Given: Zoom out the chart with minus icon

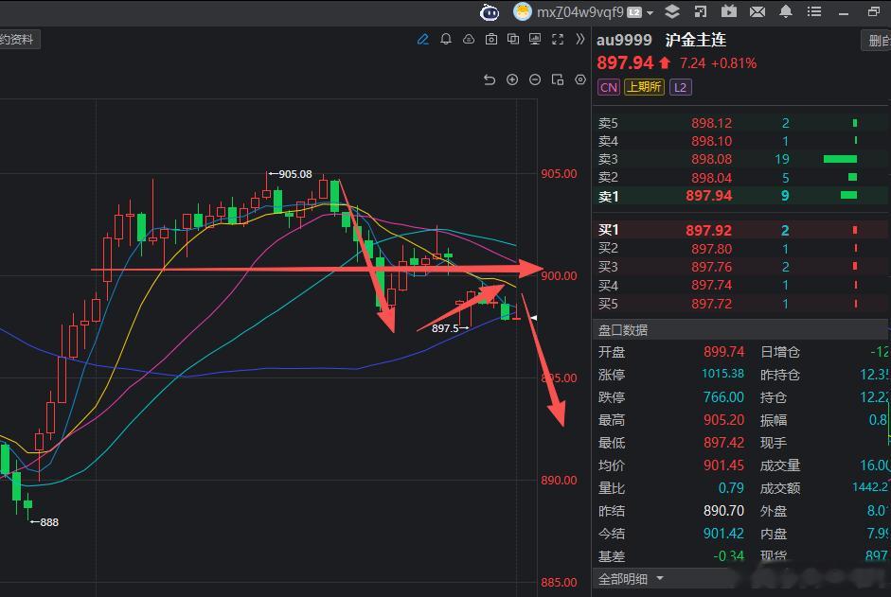Looking at the screenshot, I should 535,79.
